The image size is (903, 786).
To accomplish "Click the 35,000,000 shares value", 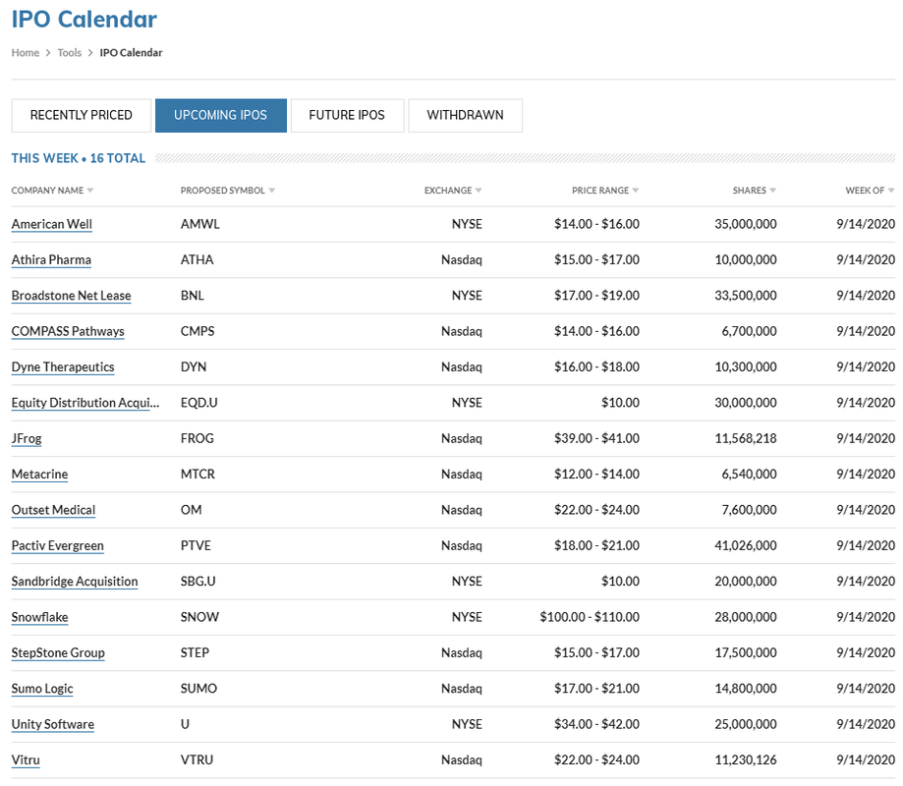I will tap(746, 225).
